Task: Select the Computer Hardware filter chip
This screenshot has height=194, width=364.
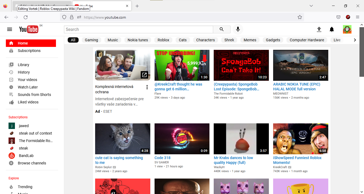Action: [x=307, y=40]
